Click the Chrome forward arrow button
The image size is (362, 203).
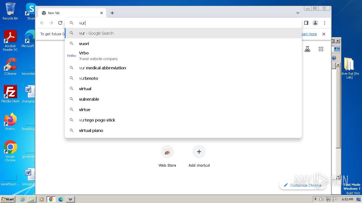[51, 23]
